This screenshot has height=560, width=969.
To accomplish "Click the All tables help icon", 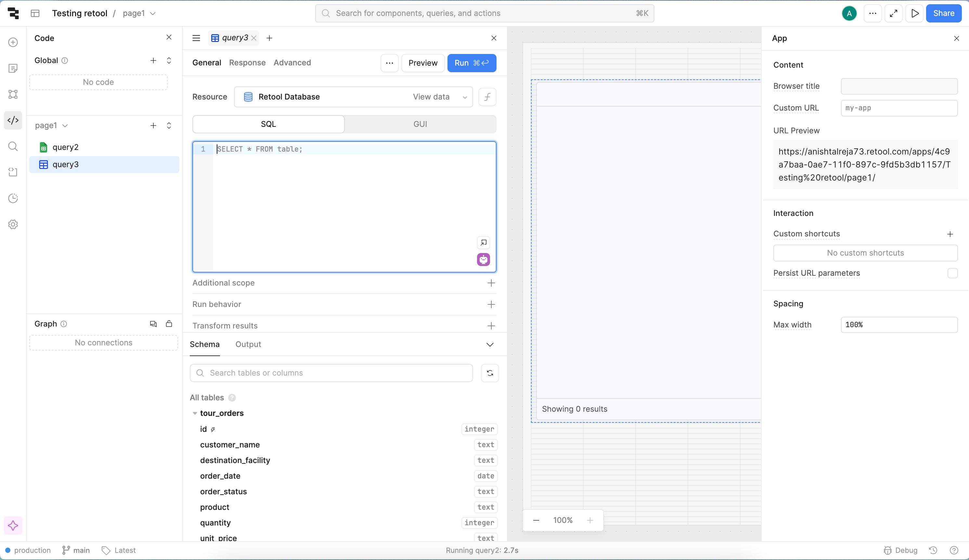I will pyautogui.click(x=232, y=398).
